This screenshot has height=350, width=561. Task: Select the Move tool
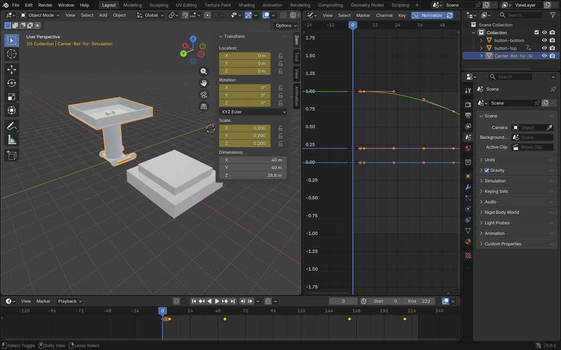pos(11,69)
